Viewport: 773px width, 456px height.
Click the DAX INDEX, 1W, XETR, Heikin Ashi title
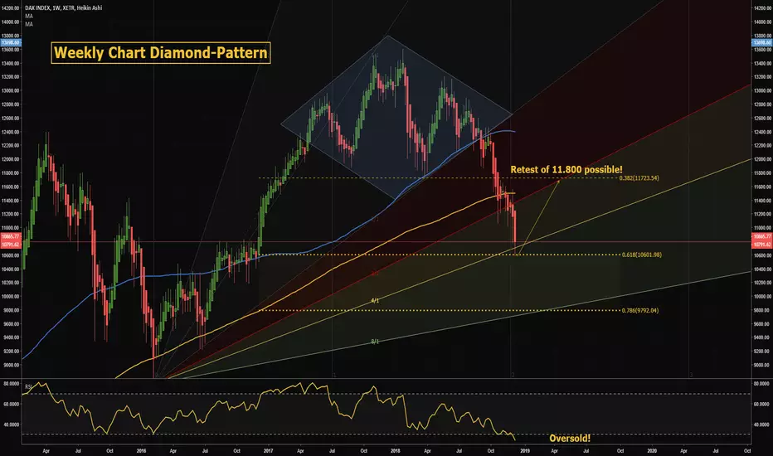tap(64, 8)
